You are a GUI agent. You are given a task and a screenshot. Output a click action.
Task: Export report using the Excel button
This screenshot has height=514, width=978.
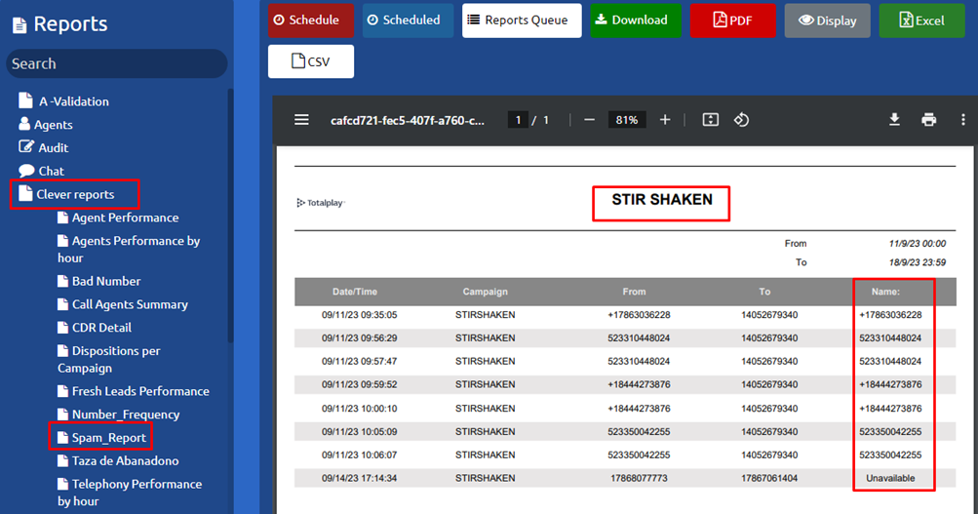click(921, 20)
